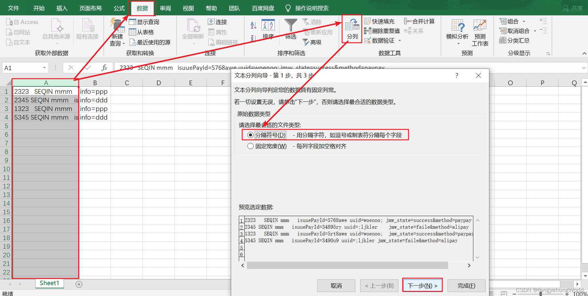Click the Next (下一步) button
The height and width of the screenshot is (296, 588).
pyautogui.click(x=422, y=286)
